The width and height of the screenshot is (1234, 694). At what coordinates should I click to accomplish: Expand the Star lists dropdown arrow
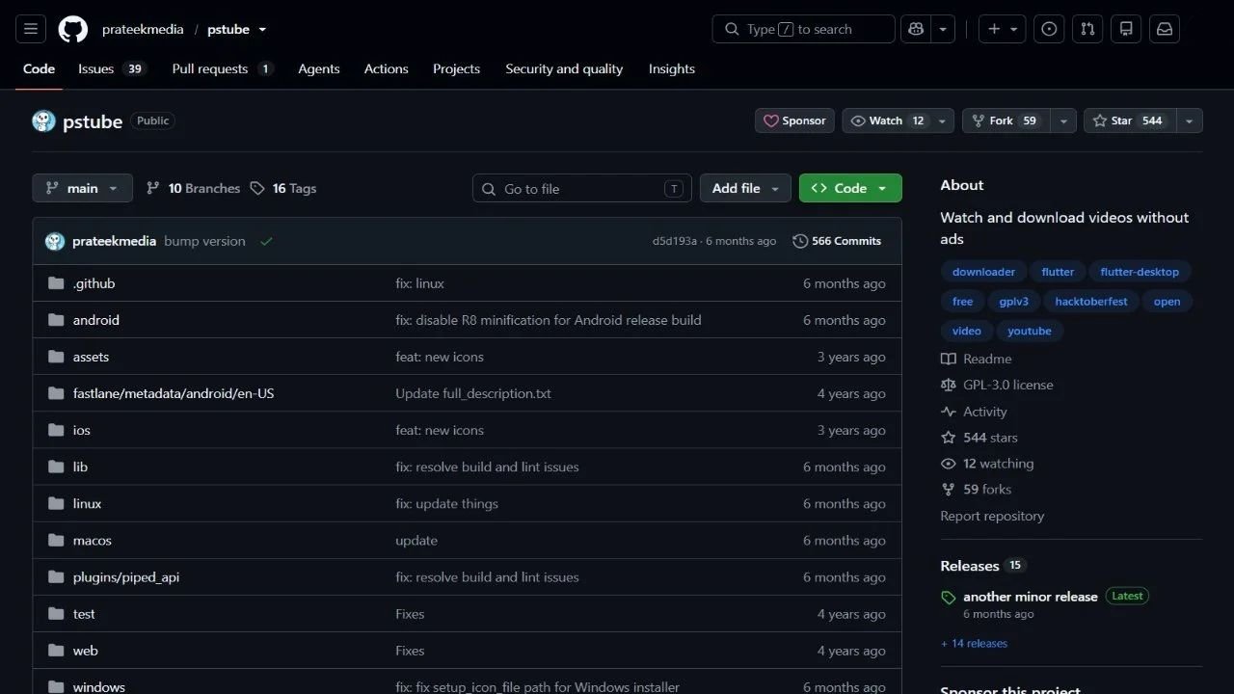click(x=1189, y=120)
